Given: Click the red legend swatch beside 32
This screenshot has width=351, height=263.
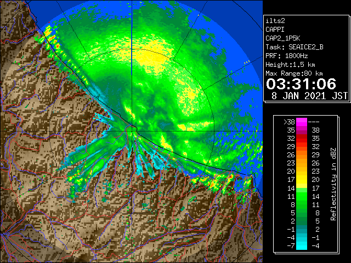Looking at the screenshot, I should pos(302,139).
